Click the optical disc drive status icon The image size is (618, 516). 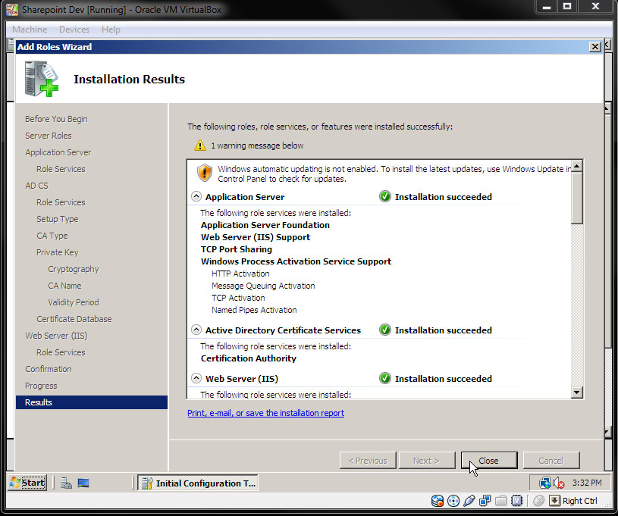(453, 501)
